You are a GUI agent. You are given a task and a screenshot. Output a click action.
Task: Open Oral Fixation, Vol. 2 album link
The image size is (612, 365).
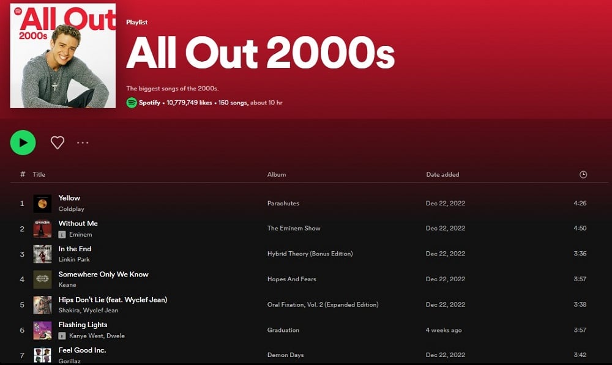click(x=323, y=304)
